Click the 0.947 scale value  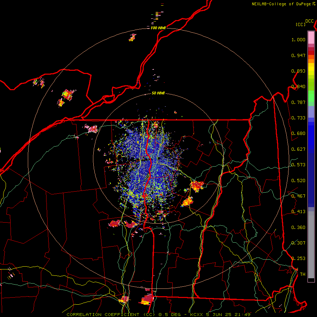[x=298, y=55]
